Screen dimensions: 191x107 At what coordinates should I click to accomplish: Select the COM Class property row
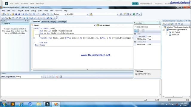pyautogui.click(x=147, y=36)
